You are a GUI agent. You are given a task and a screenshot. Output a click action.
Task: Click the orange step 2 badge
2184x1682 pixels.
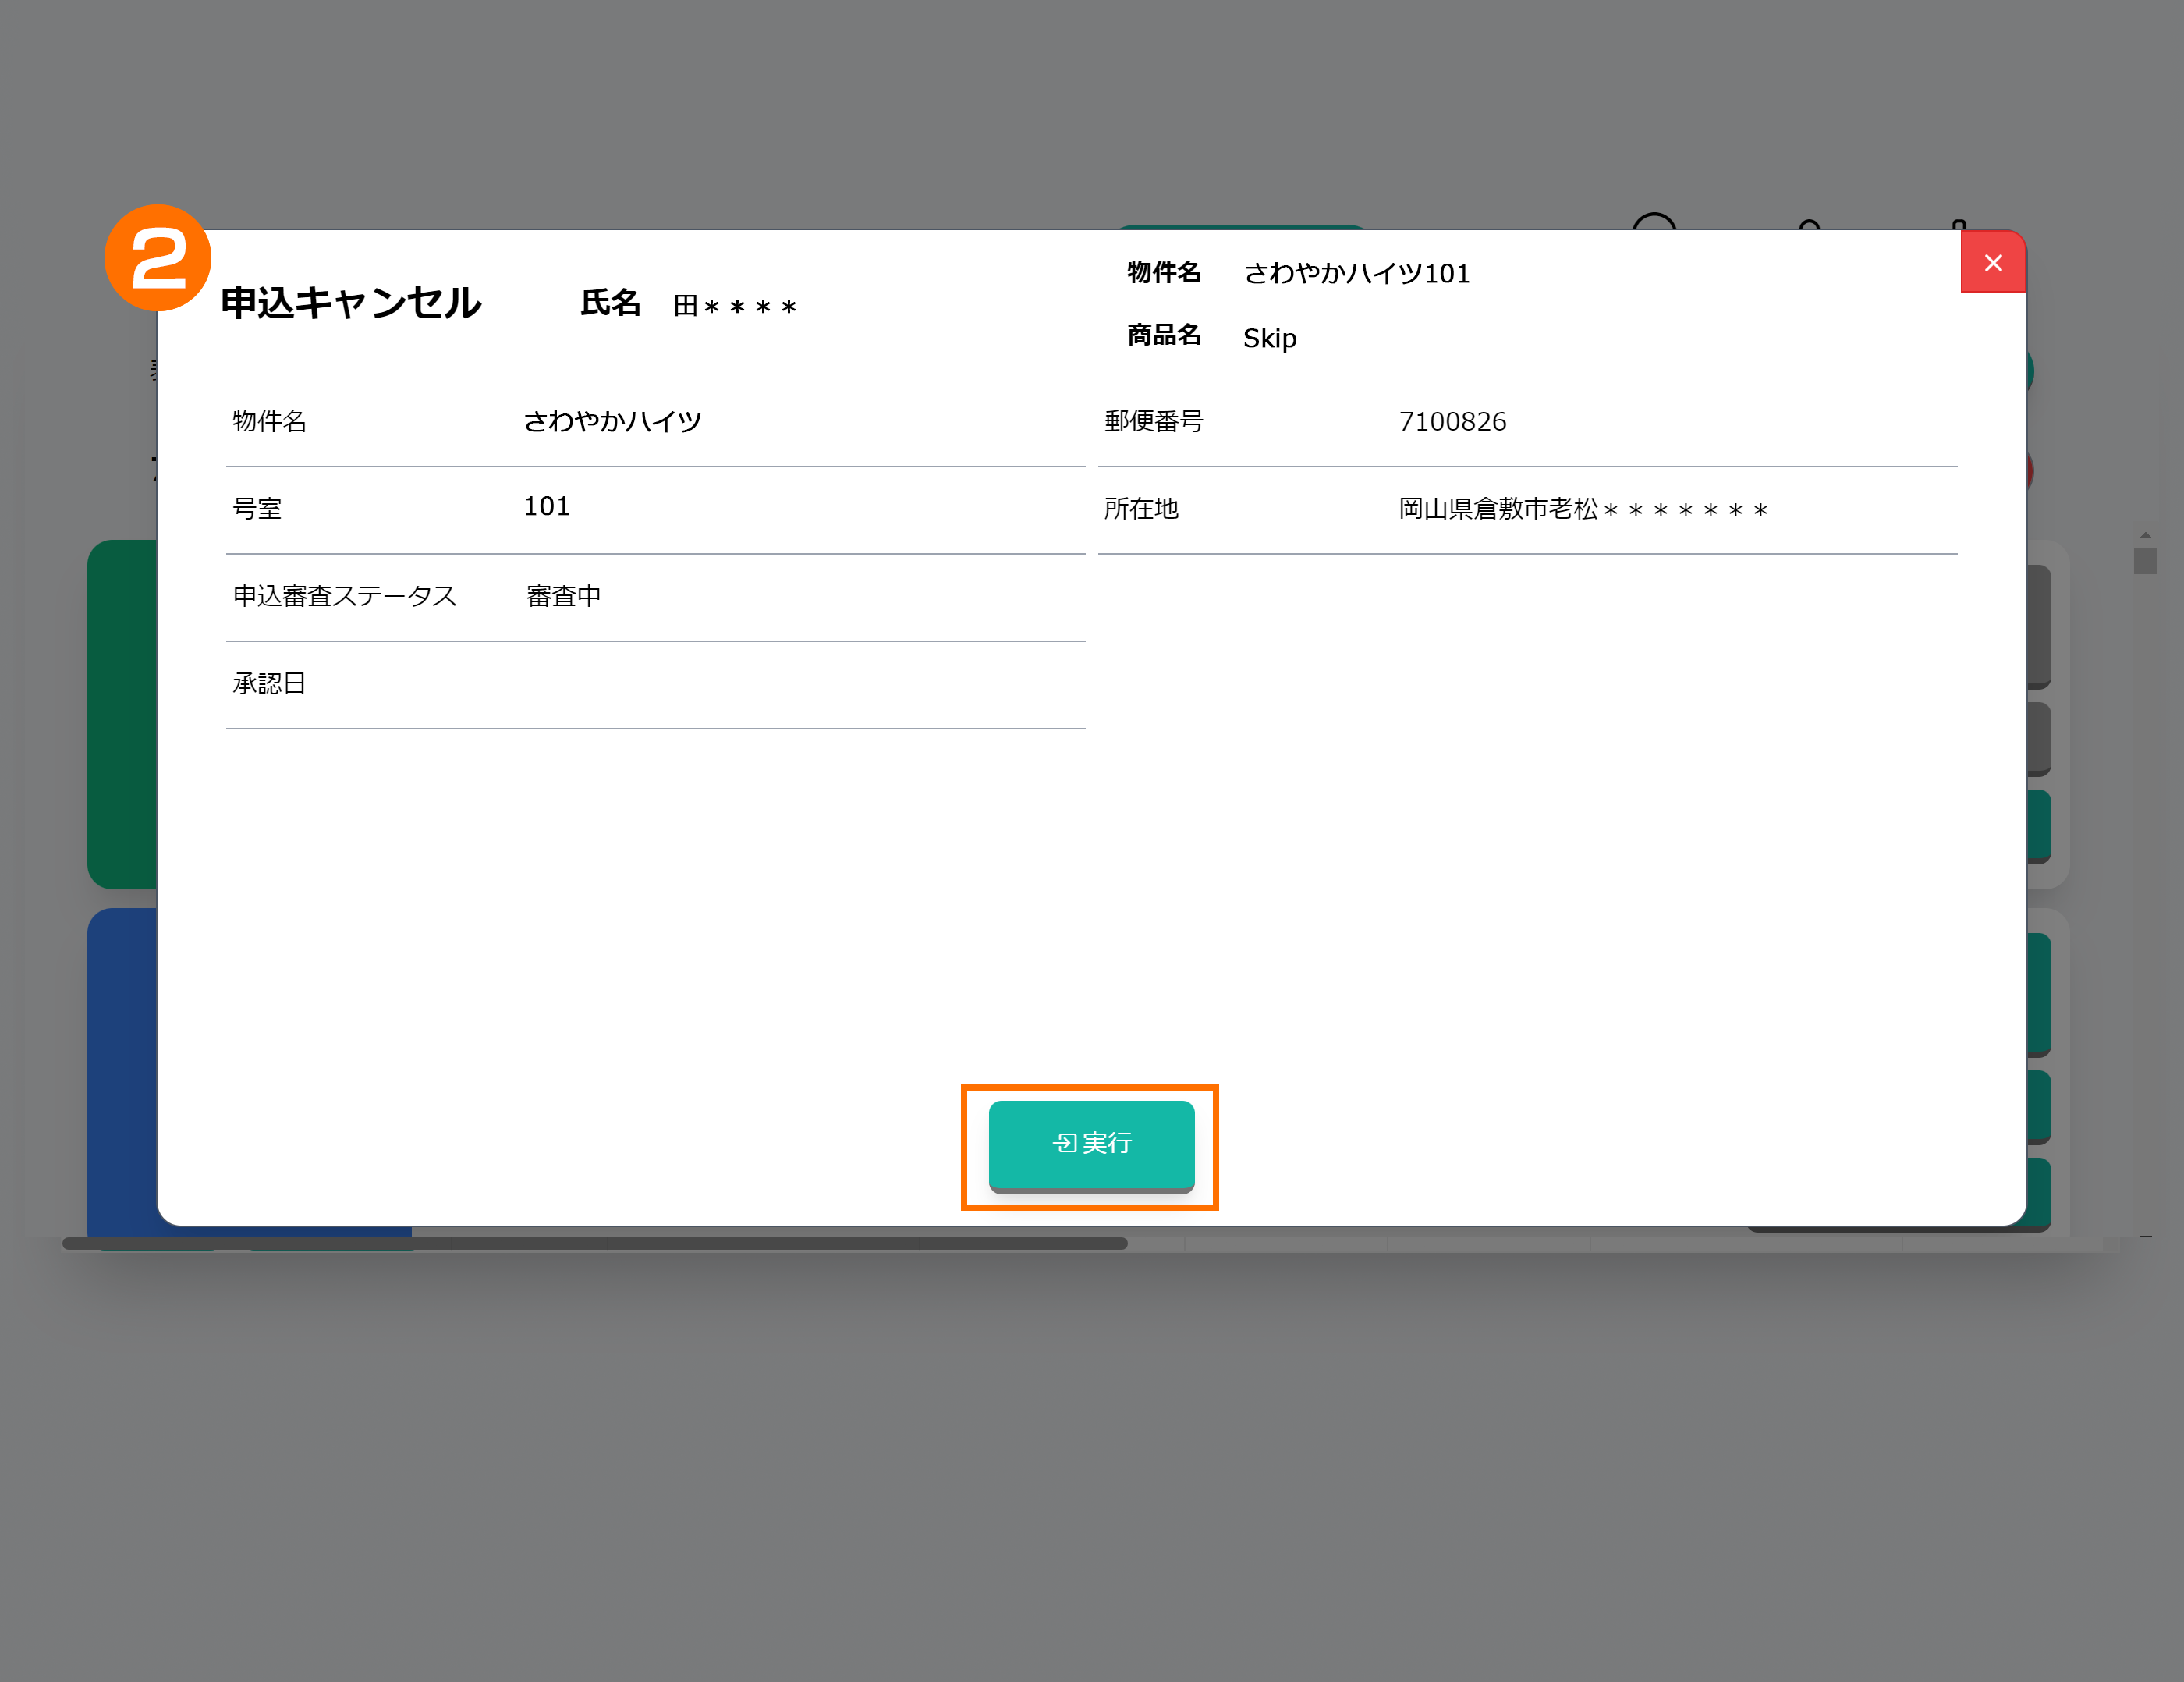(x=157, y=257)
